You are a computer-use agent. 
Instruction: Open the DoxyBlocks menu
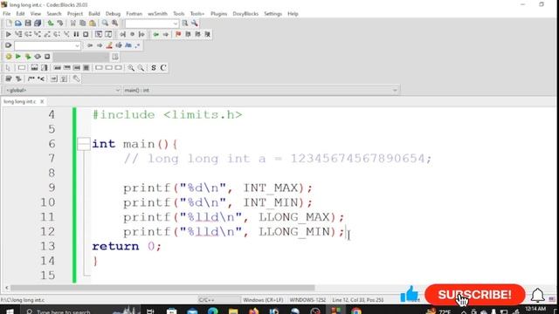click(245, 14)
